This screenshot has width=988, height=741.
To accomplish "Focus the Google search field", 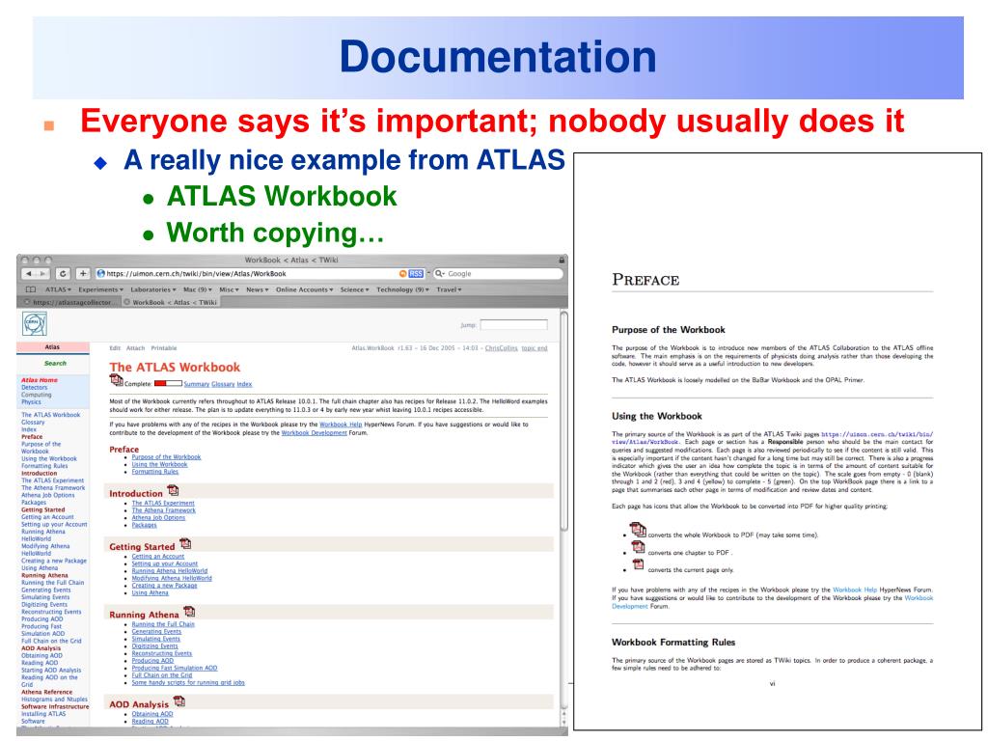I will click(x=498, y=273).
